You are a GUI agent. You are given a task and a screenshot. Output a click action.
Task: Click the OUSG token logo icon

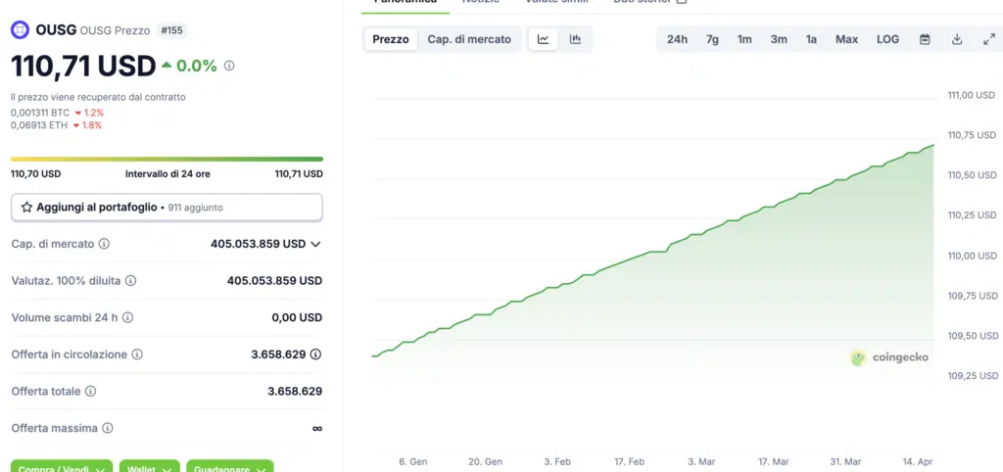tap(21, 30)
